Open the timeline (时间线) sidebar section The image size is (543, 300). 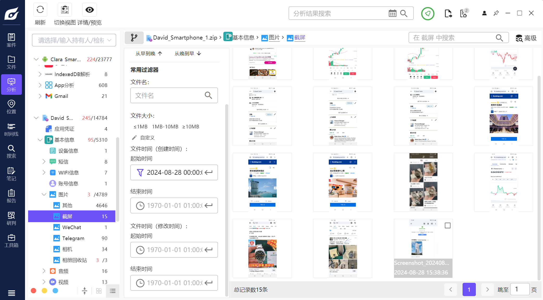(x=11, y=129)
